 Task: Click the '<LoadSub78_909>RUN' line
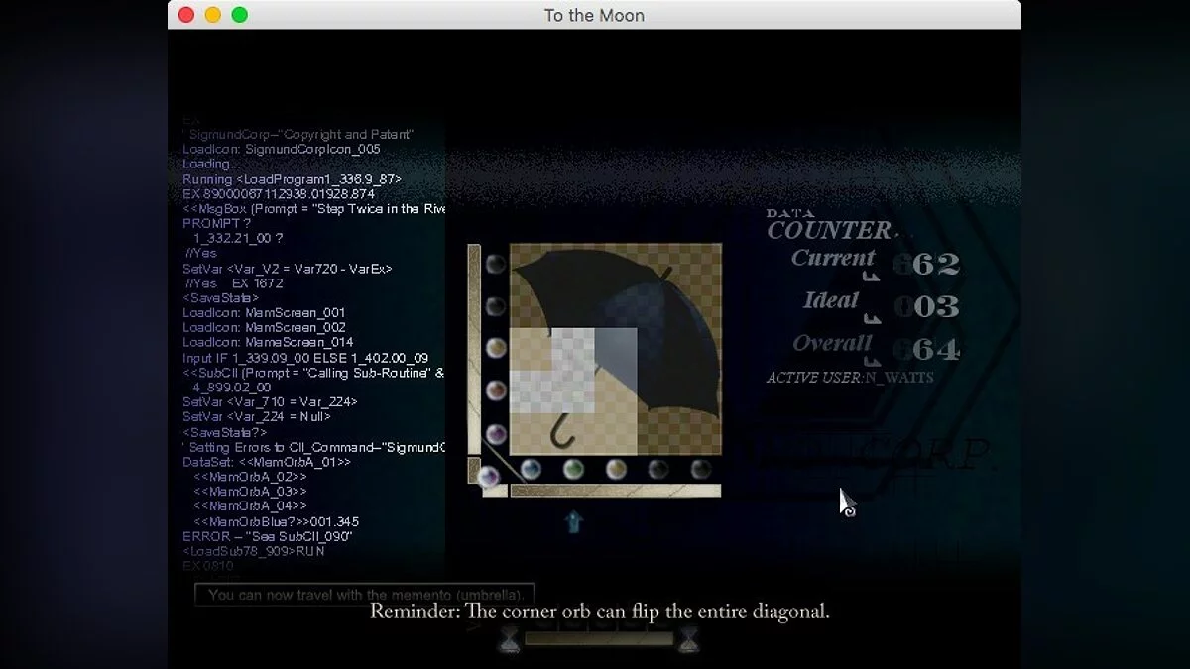tap(253, 551)
